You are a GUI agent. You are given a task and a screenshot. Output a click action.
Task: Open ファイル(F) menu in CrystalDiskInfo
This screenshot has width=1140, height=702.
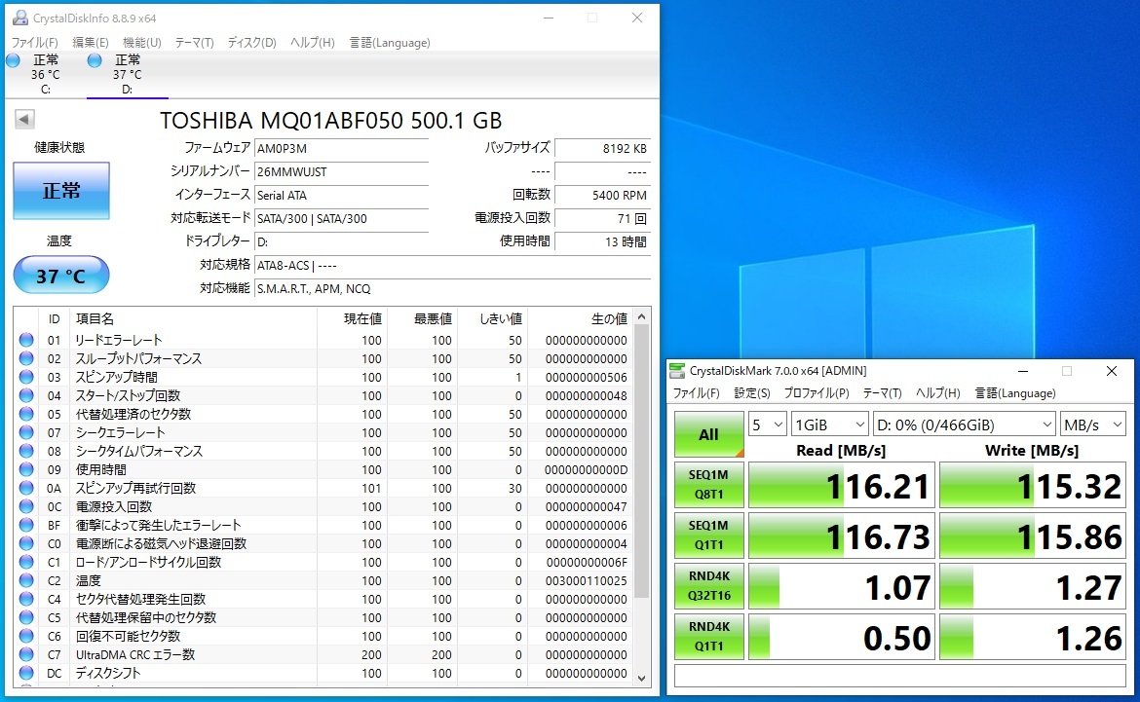(x=34, y=42)
